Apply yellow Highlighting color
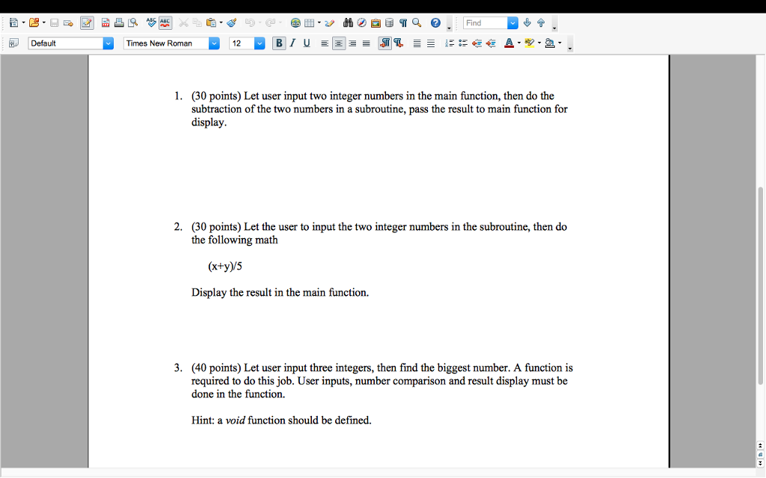Screen dimensions: 766x478 point(530,43)
